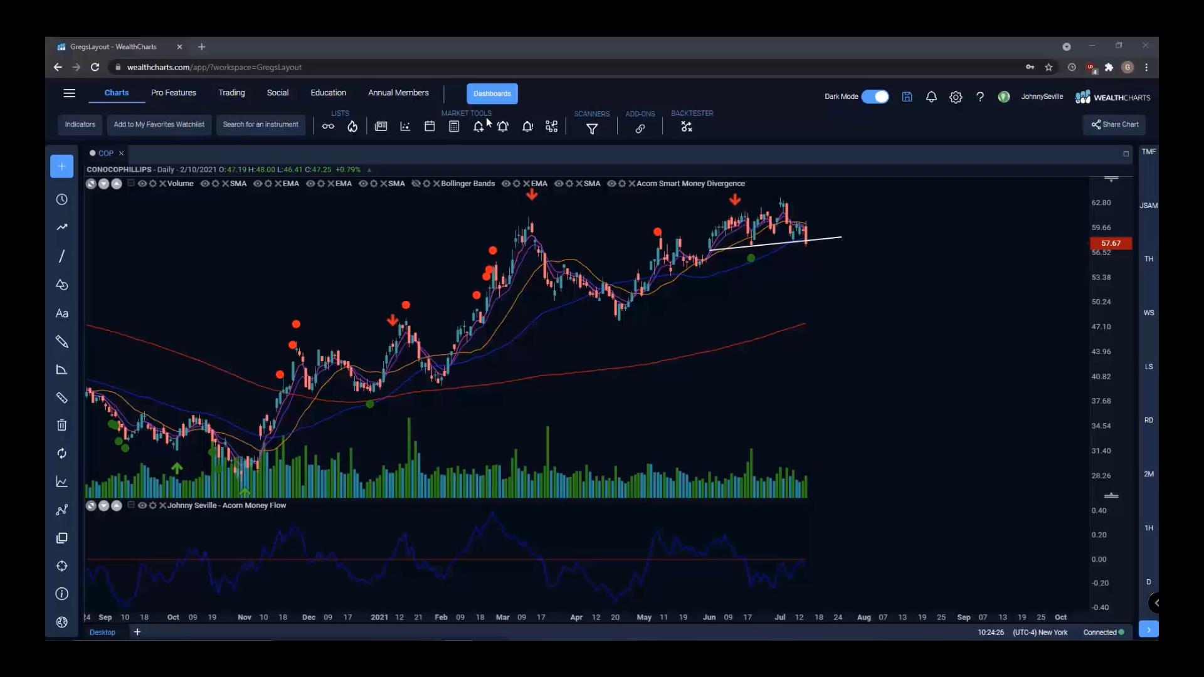Open the calculator icon in Market Tools
The width and height of the screenshot is (1204, 677).
pyautogui.click(x=454, y=127)
